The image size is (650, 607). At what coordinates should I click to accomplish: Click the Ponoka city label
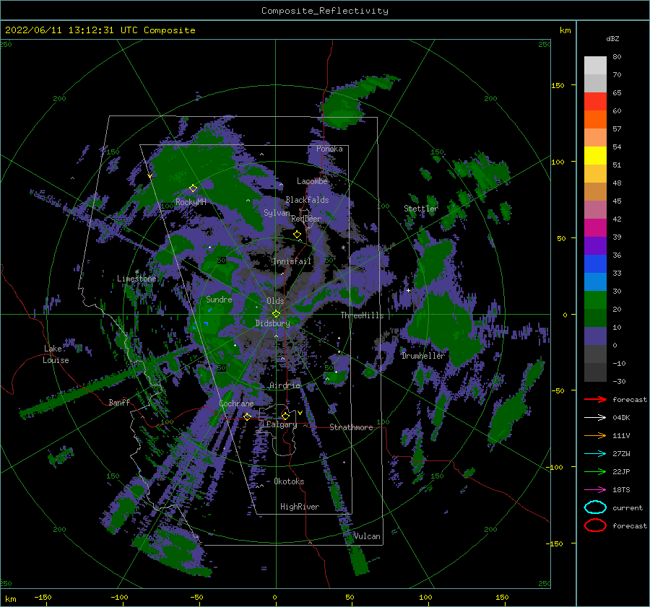[x=329, y=149]
